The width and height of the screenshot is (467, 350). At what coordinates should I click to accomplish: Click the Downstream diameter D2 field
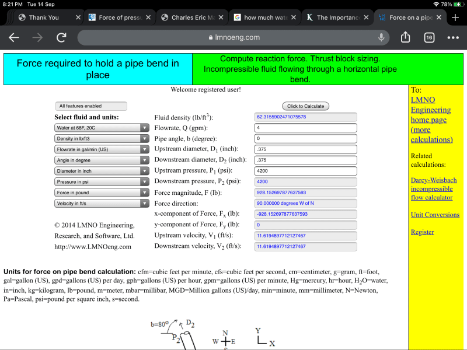(x=305, y=160)
